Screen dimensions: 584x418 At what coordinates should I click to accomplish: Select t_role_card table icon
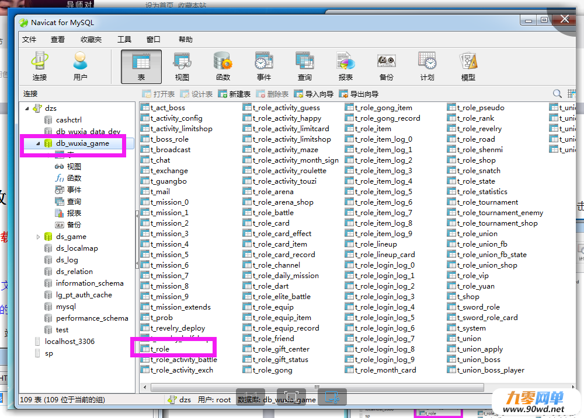[247, 223]
